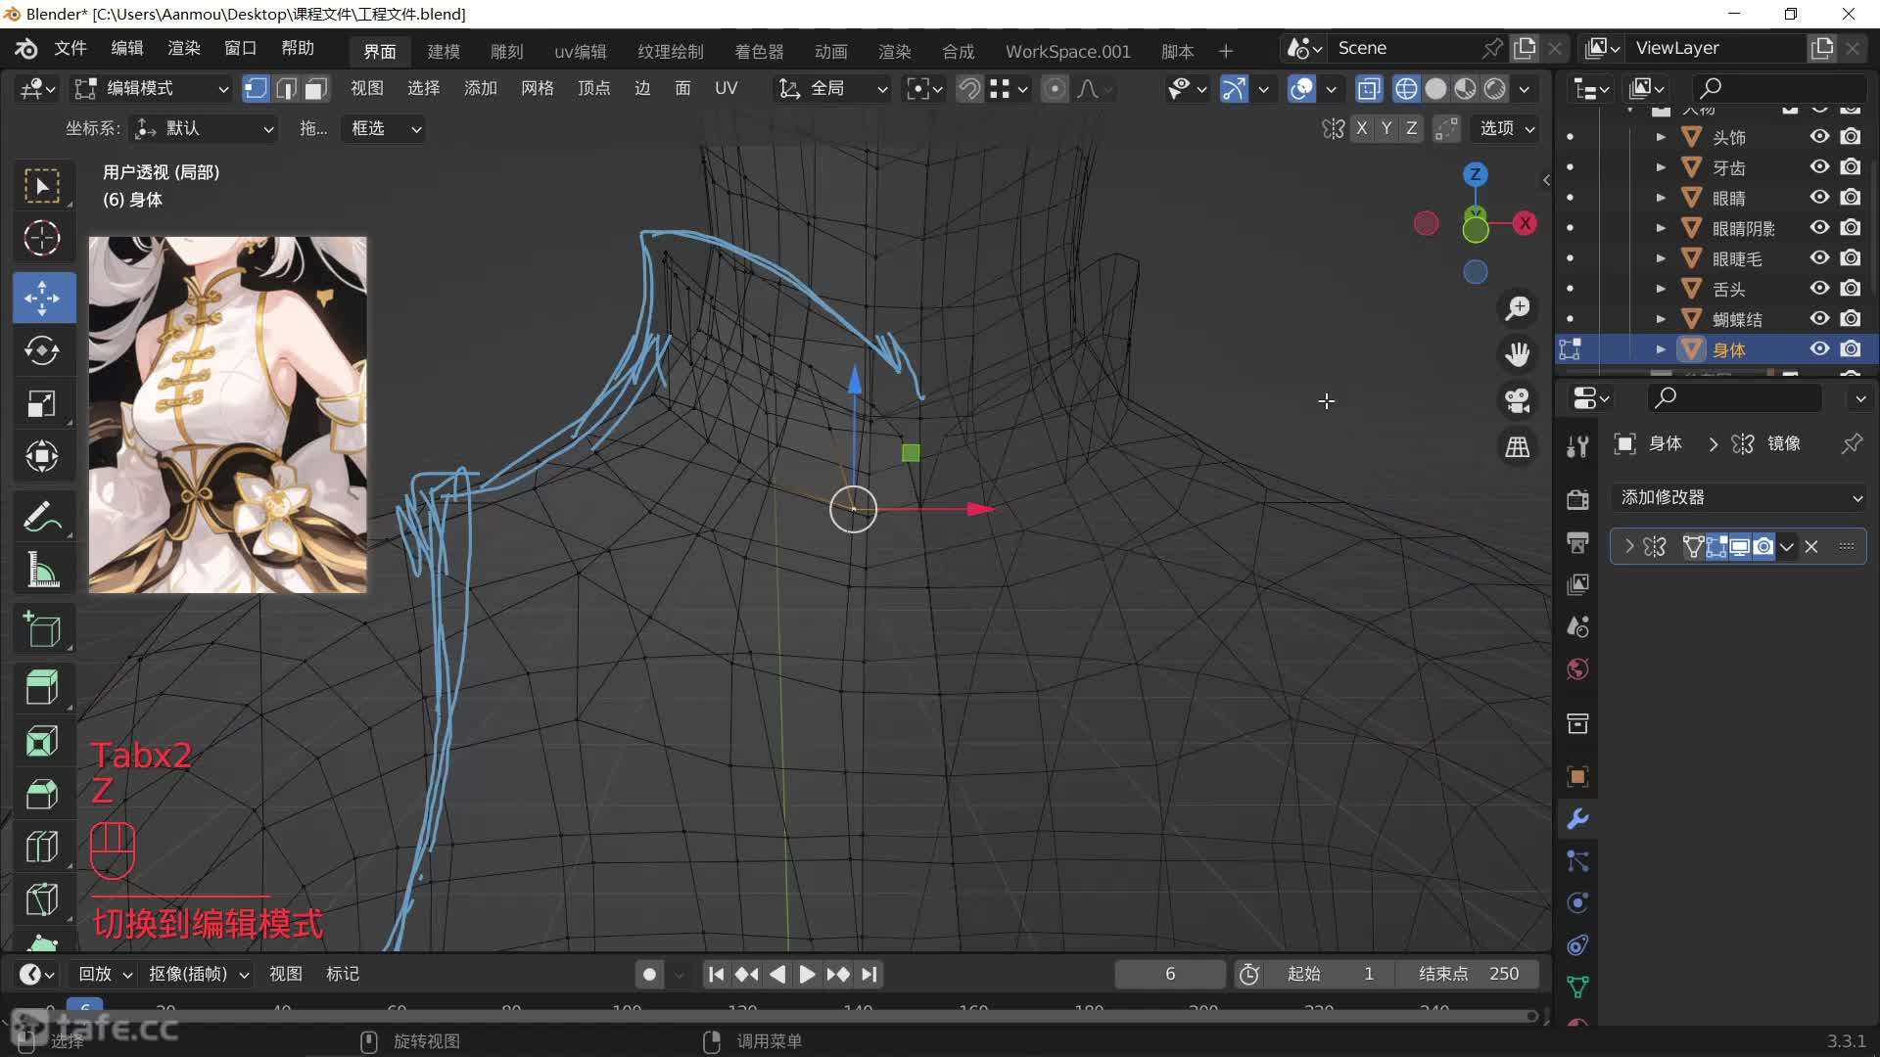Expand the 身体 tree item
This screenshot has height=1057, width=1880.
coord(1661,349)
